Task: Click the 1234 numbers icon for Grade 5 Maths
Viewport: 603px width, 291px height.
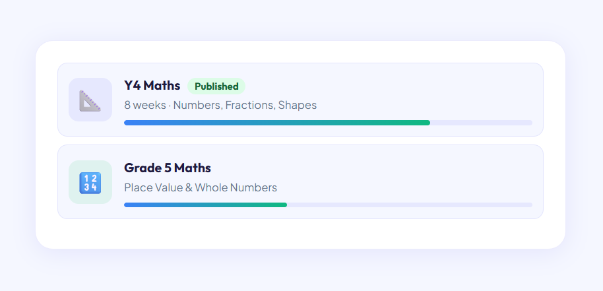Action: [90, 182]
